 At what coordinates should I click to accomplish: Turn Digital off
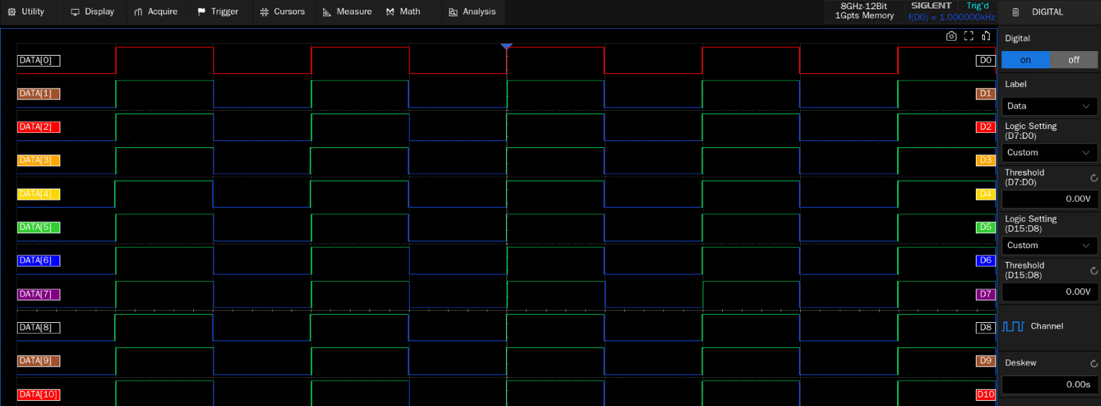point(1073,60)
